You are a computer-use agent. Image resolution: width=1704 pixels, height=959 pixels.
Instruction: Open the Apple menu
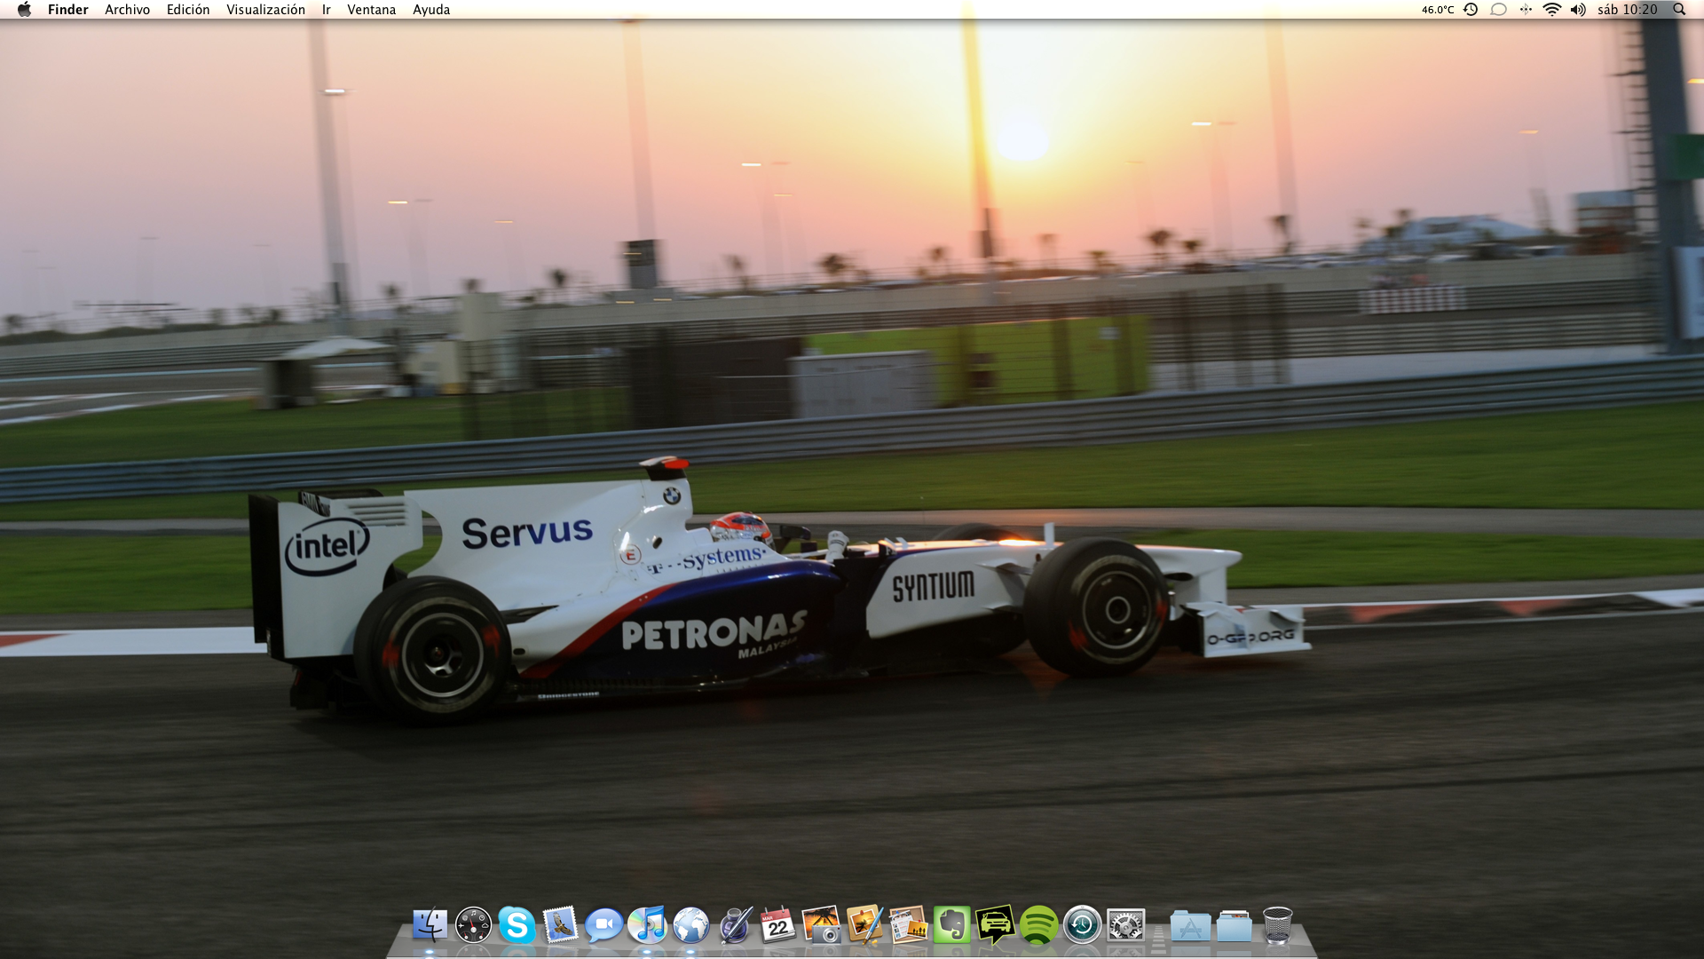tap(24, 10)
